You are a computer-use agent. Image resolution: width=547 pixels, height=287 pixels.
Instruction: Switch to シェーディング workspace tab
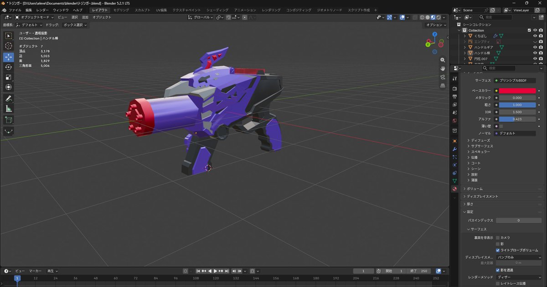pos(217,10)
